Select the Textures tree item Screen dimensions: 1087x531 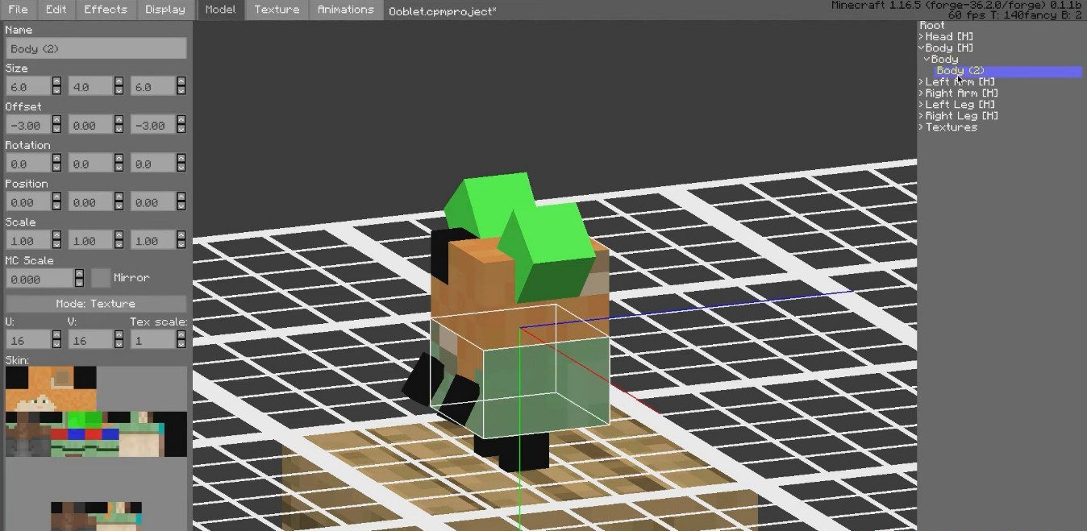point(951,127)
